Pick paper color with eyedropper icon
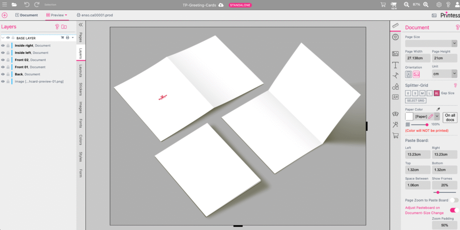Image resolution: width=460 pixels, height=230 pixels. [438, 109]
